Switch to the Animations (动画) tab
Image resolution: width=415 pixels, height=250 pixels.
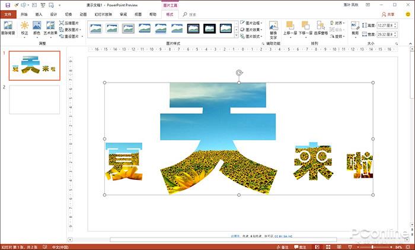[x=83, y=13]
